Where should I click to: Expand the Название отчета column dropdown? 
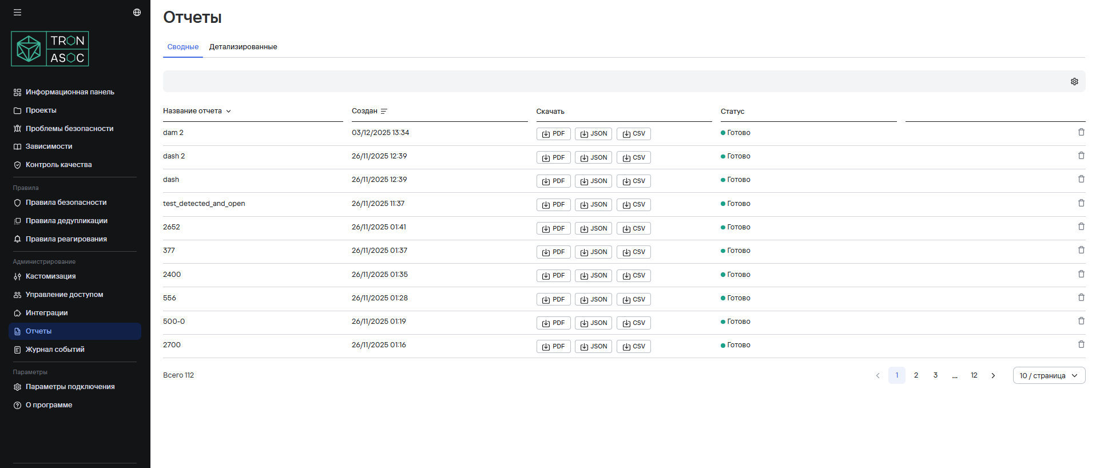(x=228, y=111)
